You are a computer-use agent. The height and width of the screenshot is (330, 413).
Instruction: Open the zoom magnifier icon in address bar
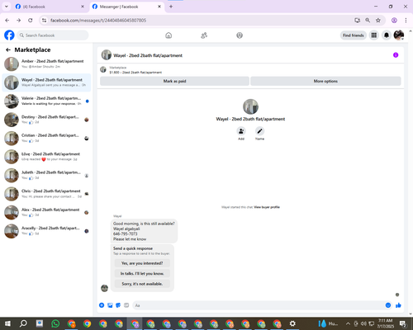[x=368, y=21]
